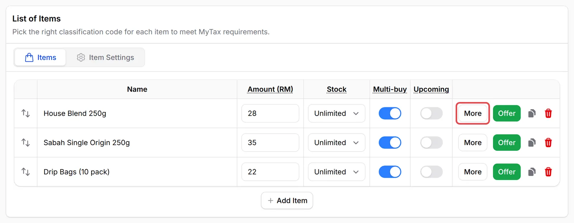Duplicate the House Blend 250g item
The image size is (574, 223).
point(532,113)
